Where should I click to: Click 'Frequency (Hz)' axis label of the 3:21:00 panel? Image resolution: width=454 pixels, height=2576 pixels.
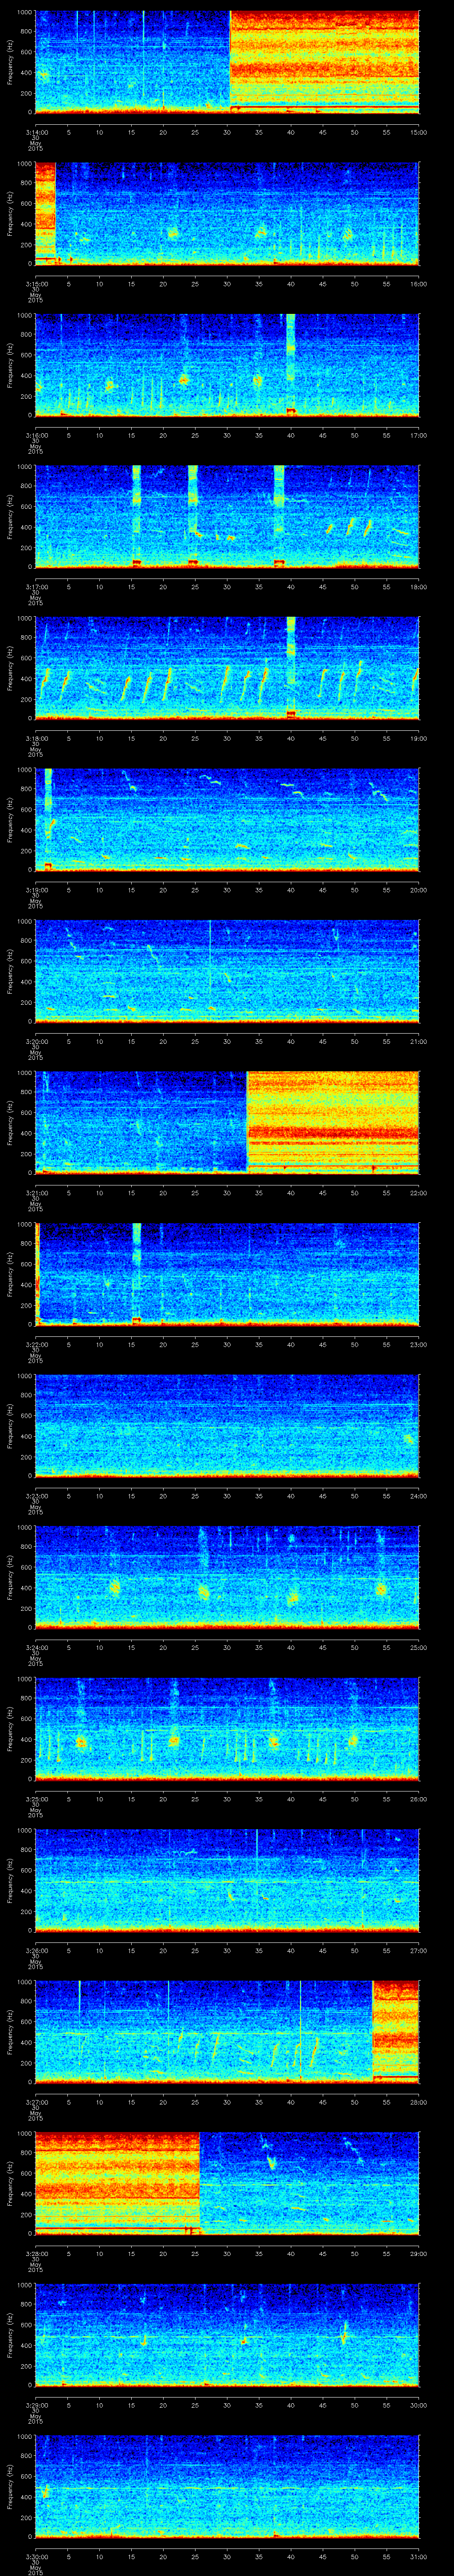coord(10,1123)
